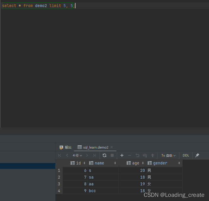The height and width of the screenshot is (201, 209).
Task: Delete row with the minus icon
Action: click(x=130, y=155)
